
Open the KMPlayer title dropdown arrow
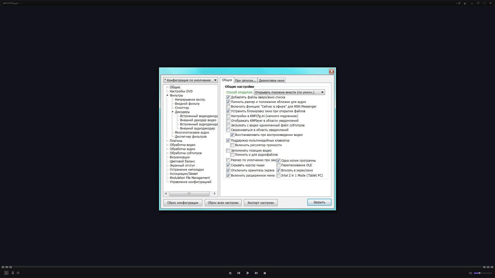pos(21,3)
